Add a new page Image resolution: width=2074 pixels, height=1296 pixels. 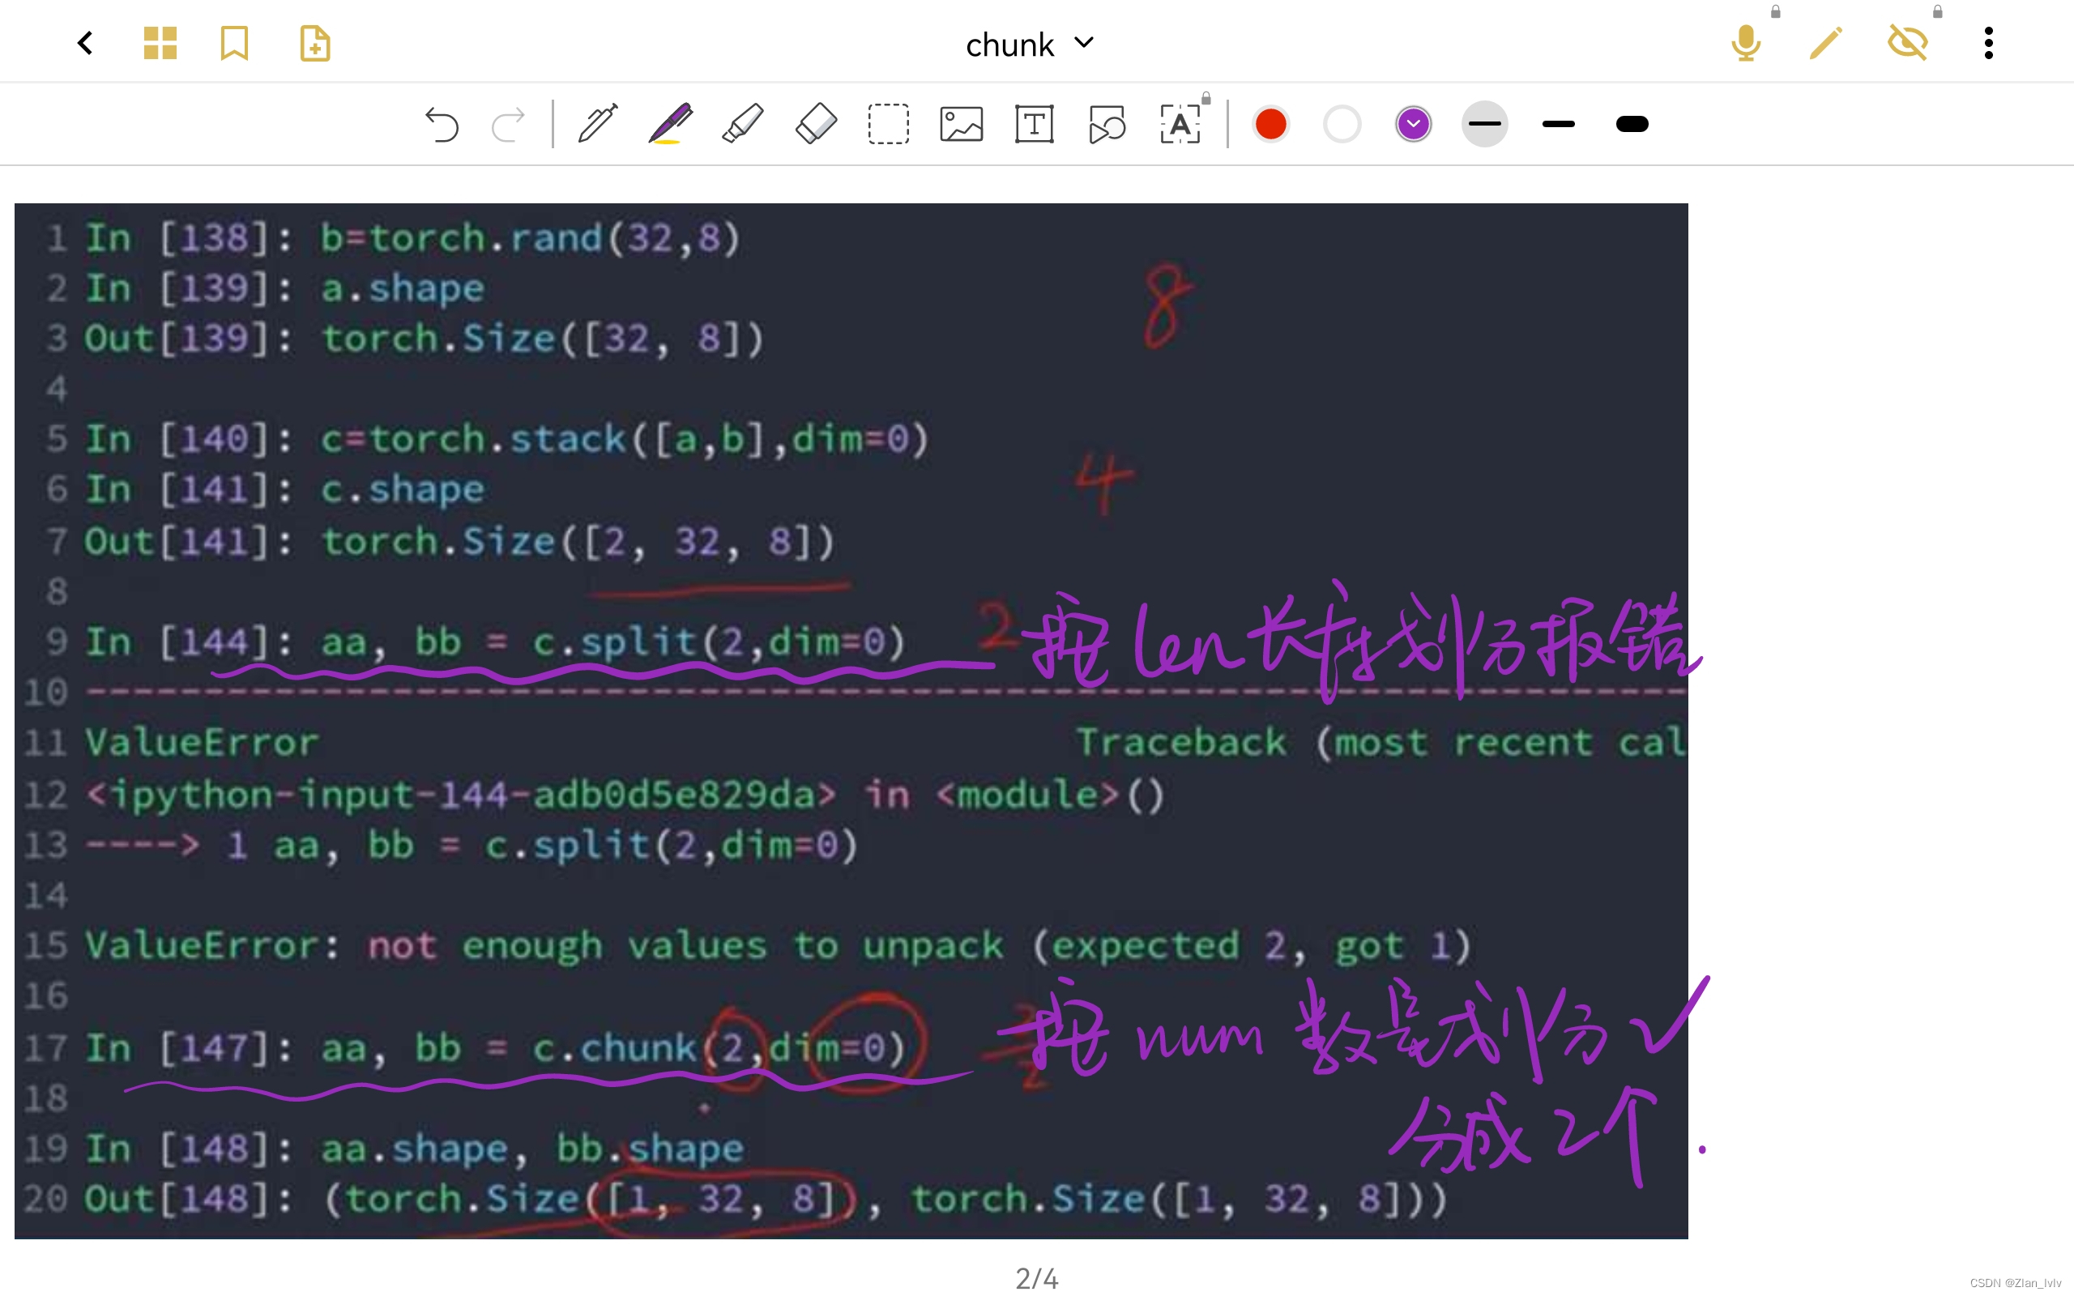point(314,43)
